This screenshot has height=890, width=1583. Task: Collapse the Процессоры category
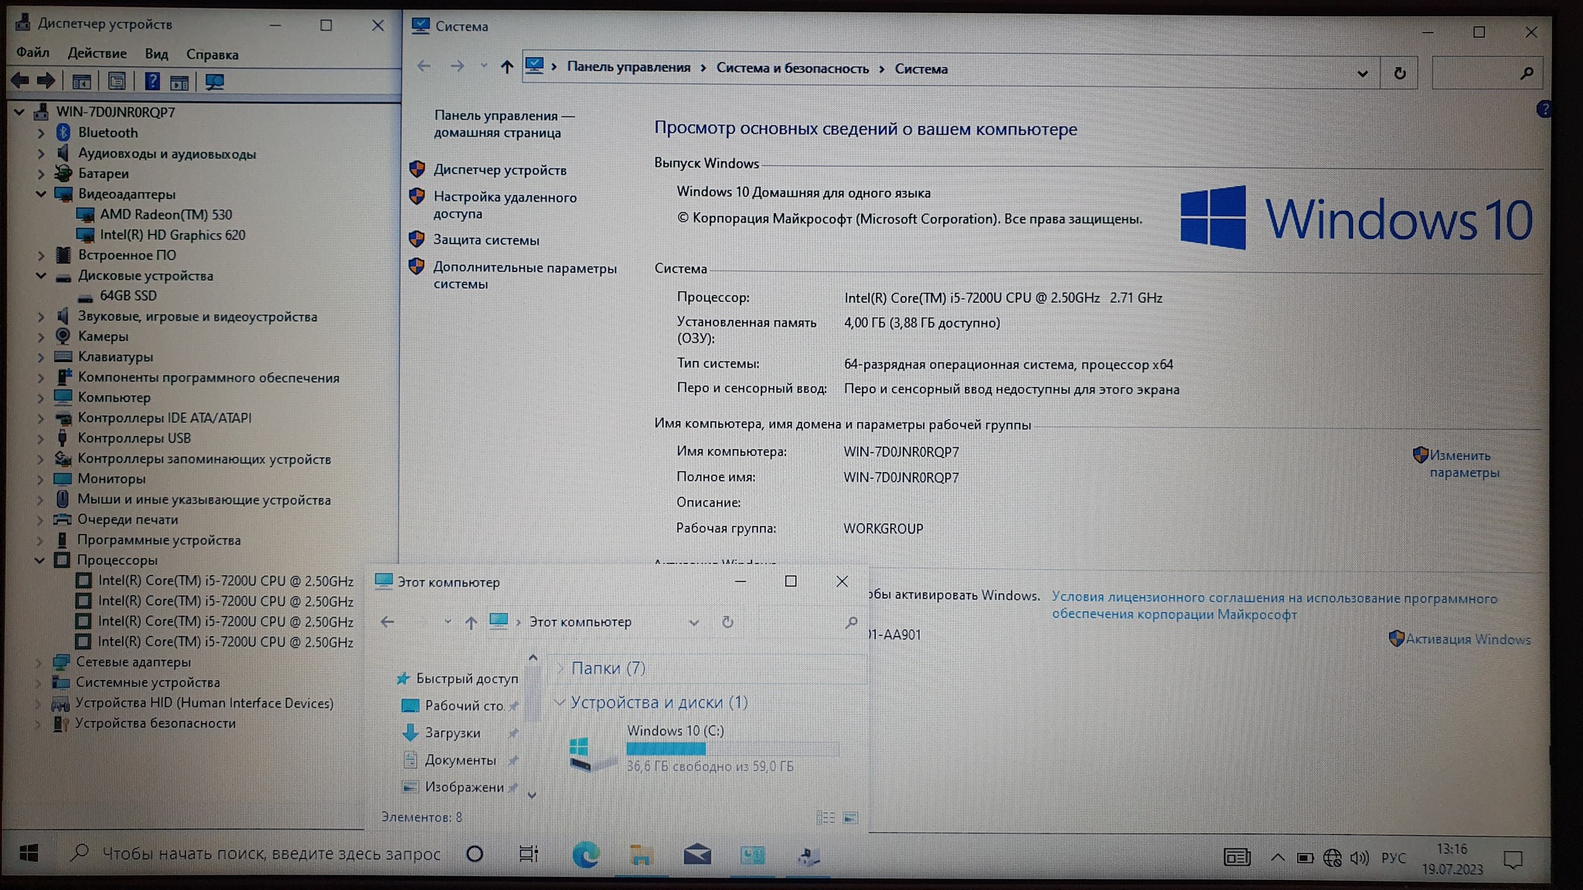click(x=39, y=560)
